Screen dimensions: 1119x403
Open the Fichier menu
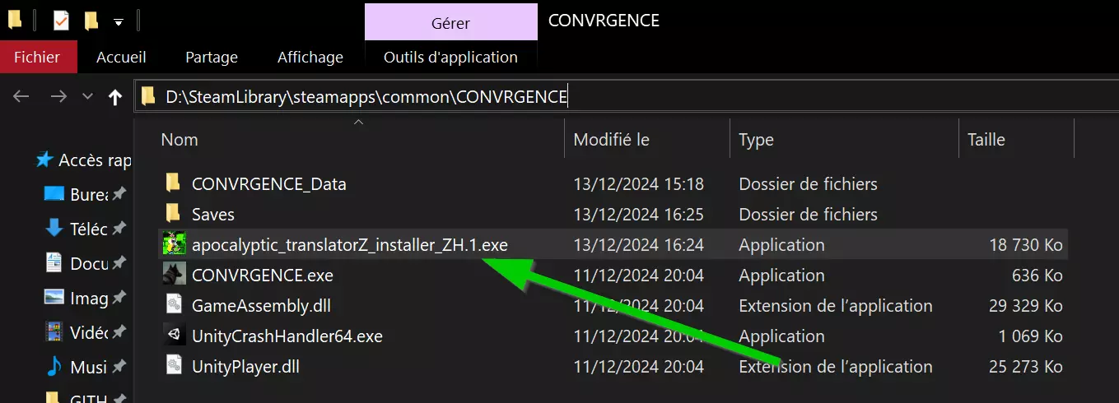37,57
